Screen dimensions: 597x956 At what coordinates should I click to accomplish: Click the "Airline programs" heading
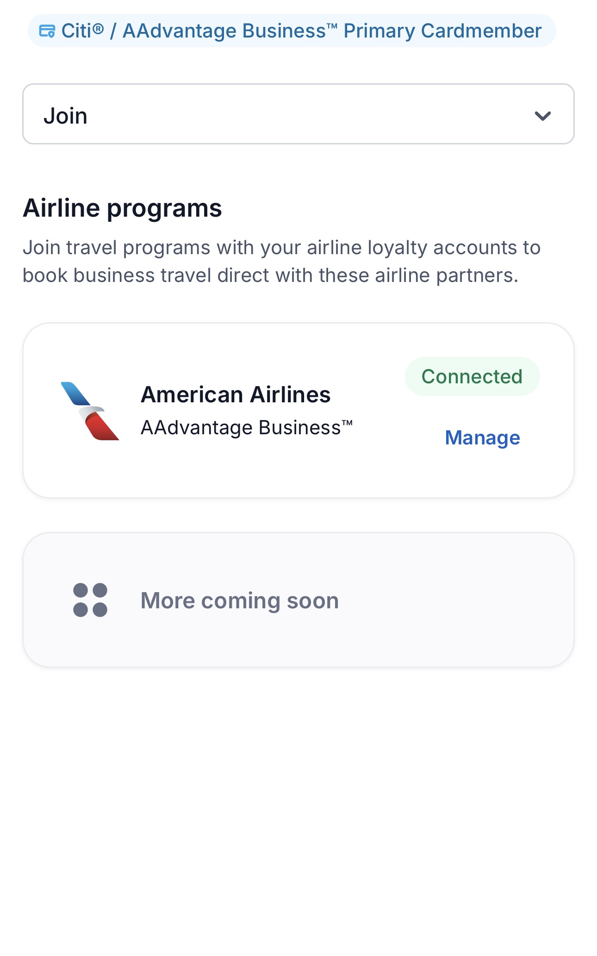coord(122,208)
